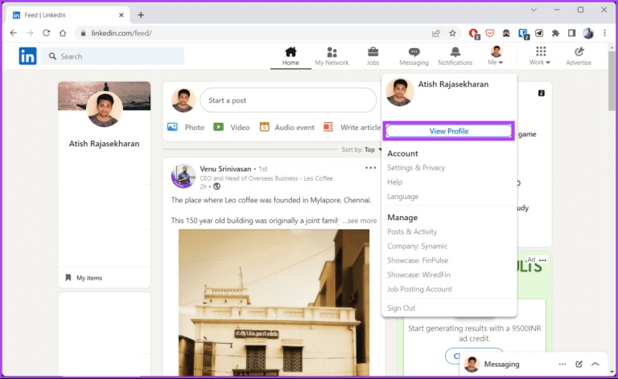
Task: Click the LinkedIn logo icon
Action: (27, 56)
